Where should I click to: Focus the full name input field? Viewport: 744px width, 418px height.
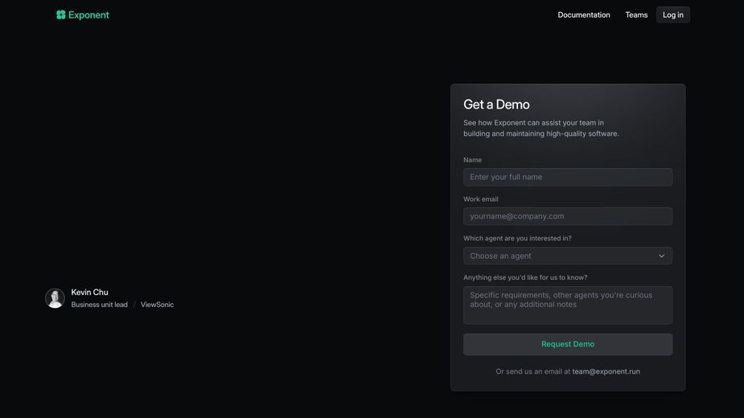tap(568, 177)
